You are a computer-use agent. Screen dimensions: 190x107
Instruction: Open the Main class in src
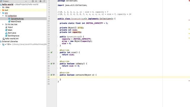(10, 30)
